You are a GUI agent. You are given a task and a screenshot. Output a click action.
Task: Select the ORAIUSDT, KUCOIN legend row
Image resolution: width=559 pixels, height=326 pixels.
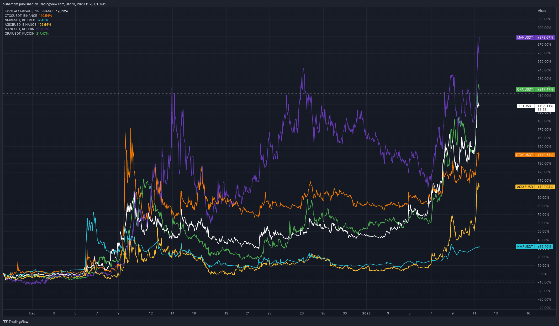tap(27, 34)
